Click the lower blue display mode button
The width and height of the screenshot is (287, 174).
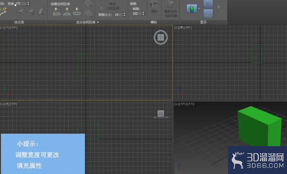coord(208,13)
